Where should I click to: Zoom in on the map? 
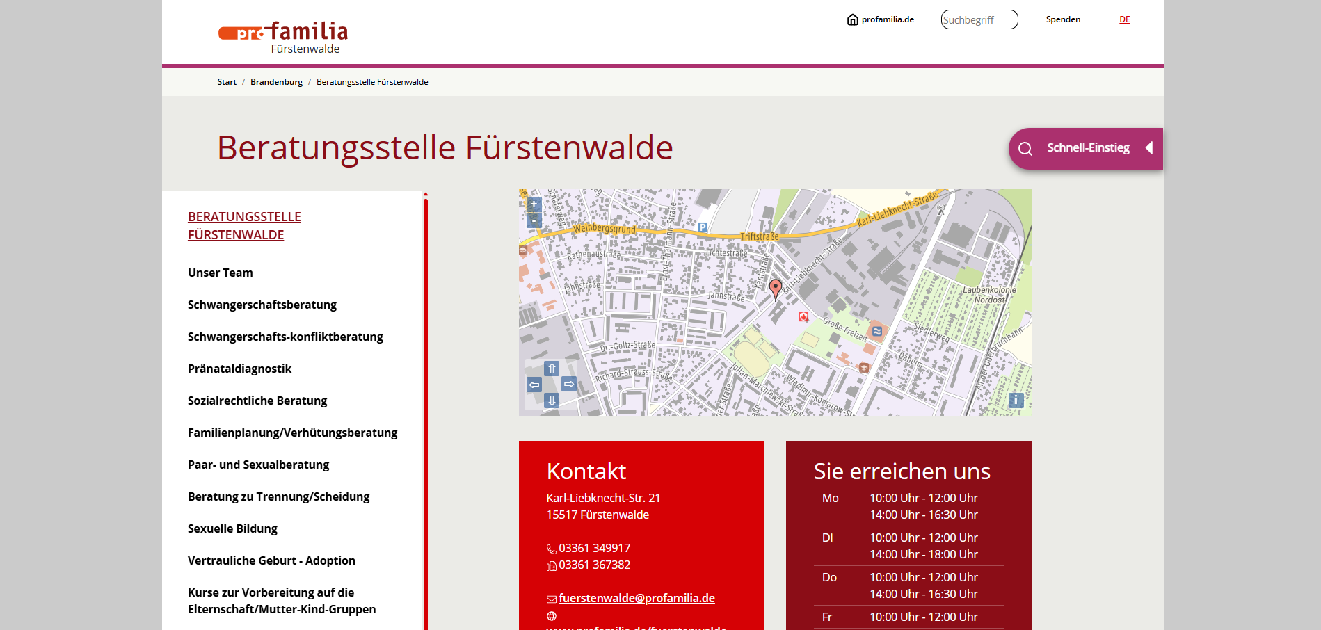coord(534,204)
